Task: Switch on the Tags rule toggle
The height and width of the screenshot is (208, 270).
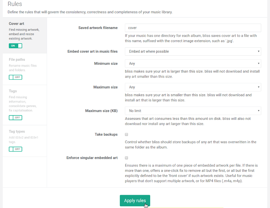Action: (16, 118)
